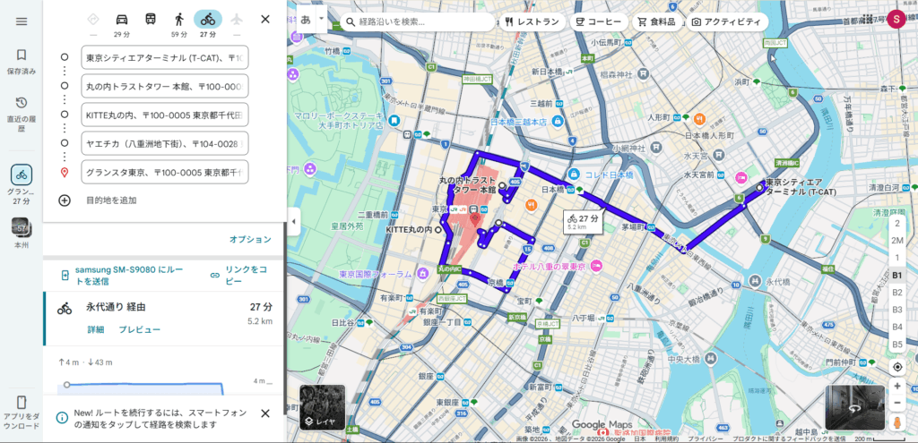The width and height of the screenshot is (918, 443).
Task: Click the my location target icon
Action: [x=897, y=367]
